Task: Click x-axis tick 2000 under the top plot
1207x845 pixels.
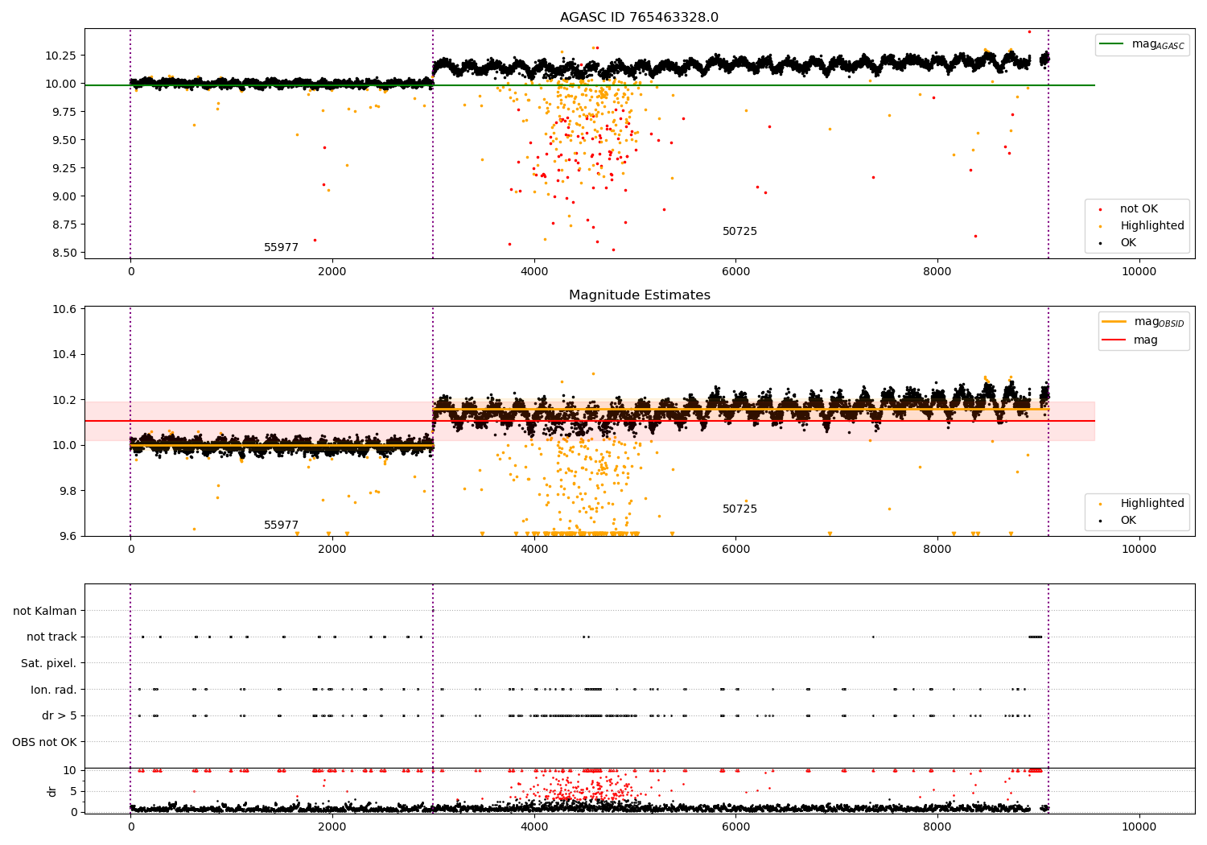Action: click(x=332, y=272)
